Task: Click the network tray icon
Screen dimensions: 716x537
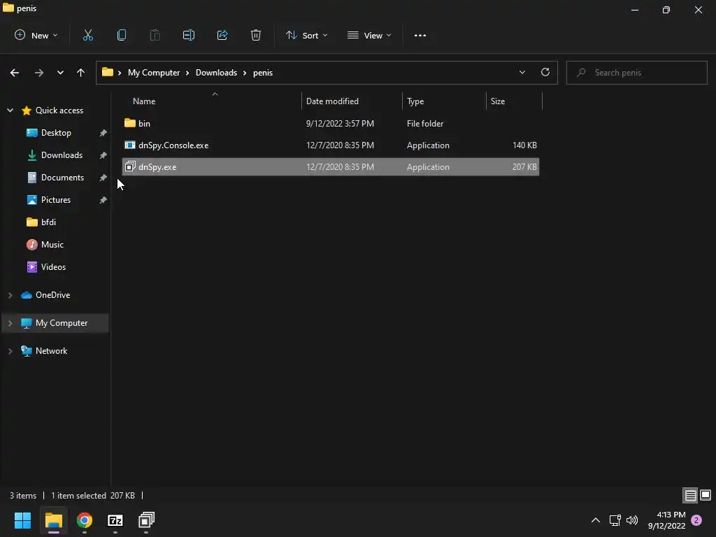Action: click(x=615, y=520)
